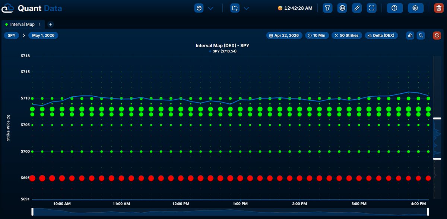Click the globe icon in top toolbar
This screenshot has height=219, width=447.
coord(342,8)
